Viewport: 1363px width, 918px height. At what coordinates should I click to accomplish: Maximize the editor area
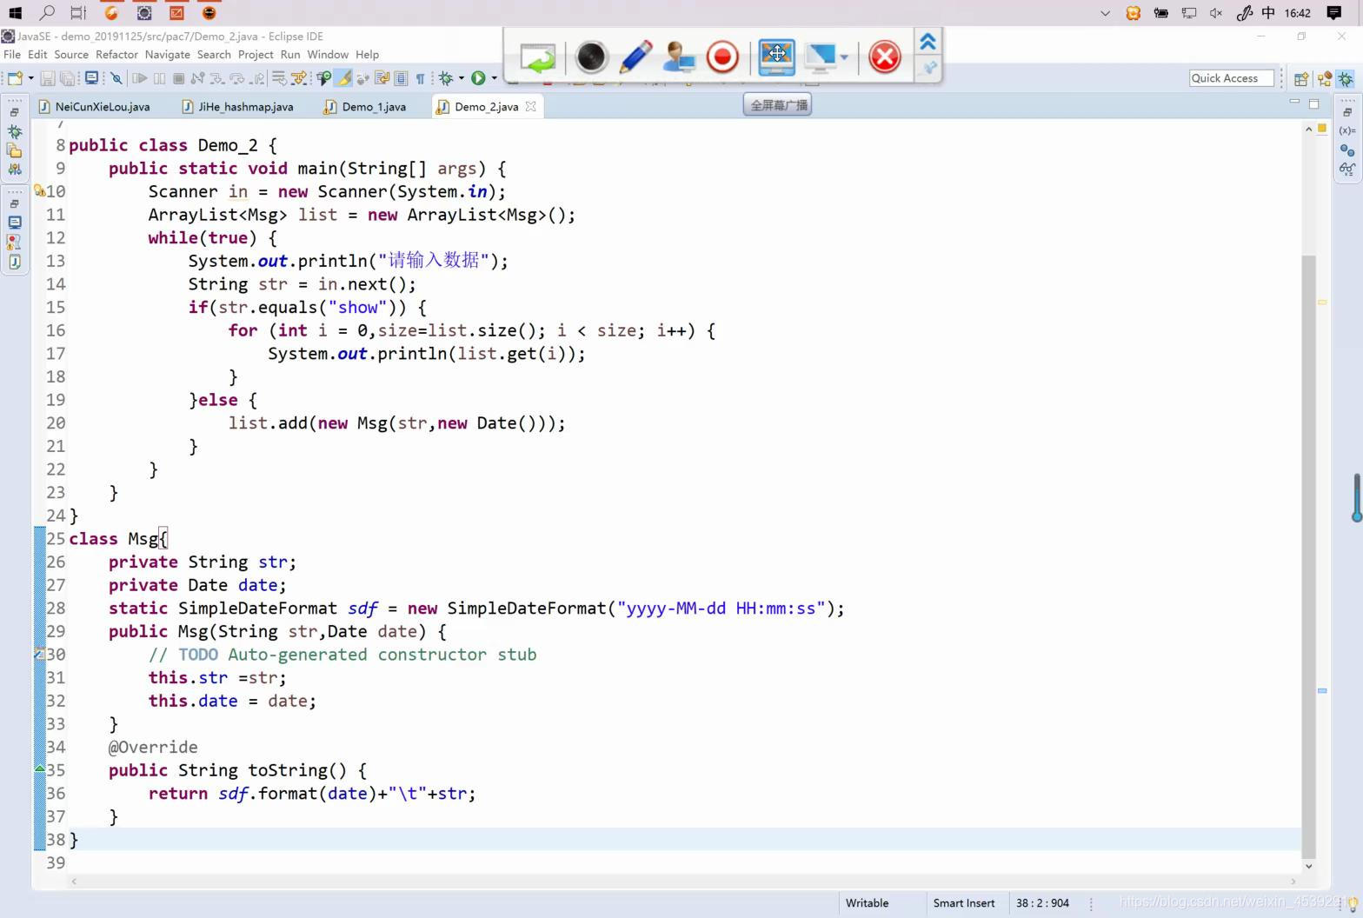click(x=1314, y=103)
